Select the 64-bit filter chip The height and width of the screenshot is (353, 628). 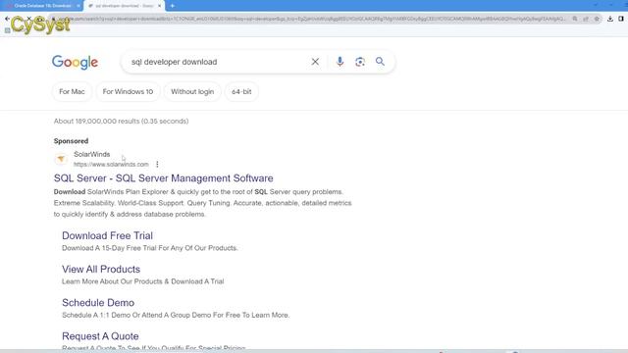point(241,91)
